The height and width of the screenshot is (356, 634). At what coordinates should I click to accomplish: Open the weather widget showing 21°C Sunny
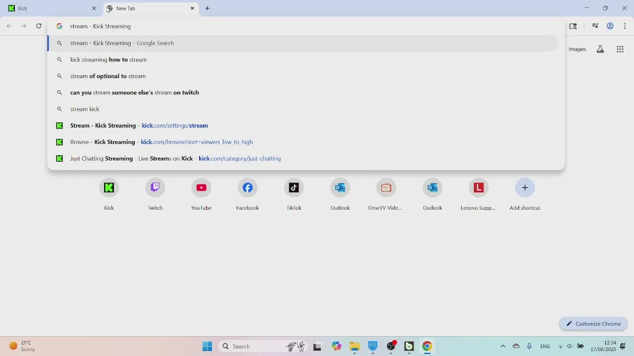pyautogui.click(x=23, y=347)
